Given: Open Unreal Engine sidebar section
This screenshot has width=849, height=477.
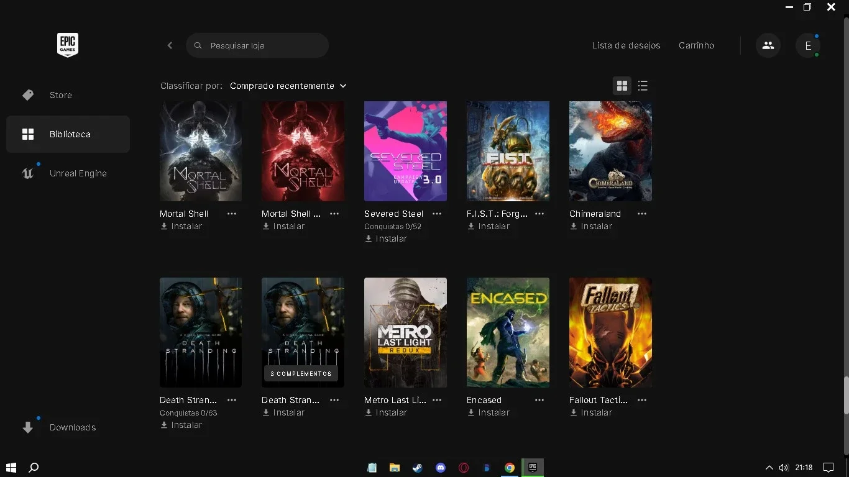Looking at the screenshot, I should point(78,173).
